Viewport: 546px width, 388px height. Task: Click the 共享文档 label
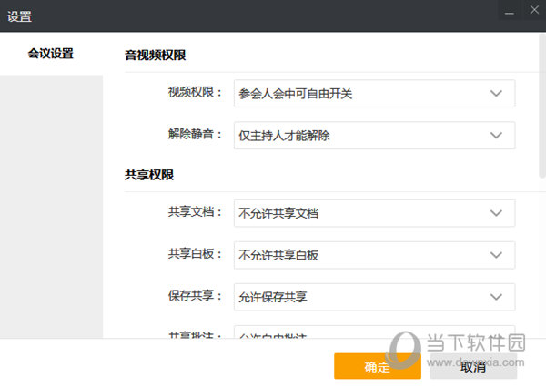(195, 212)
